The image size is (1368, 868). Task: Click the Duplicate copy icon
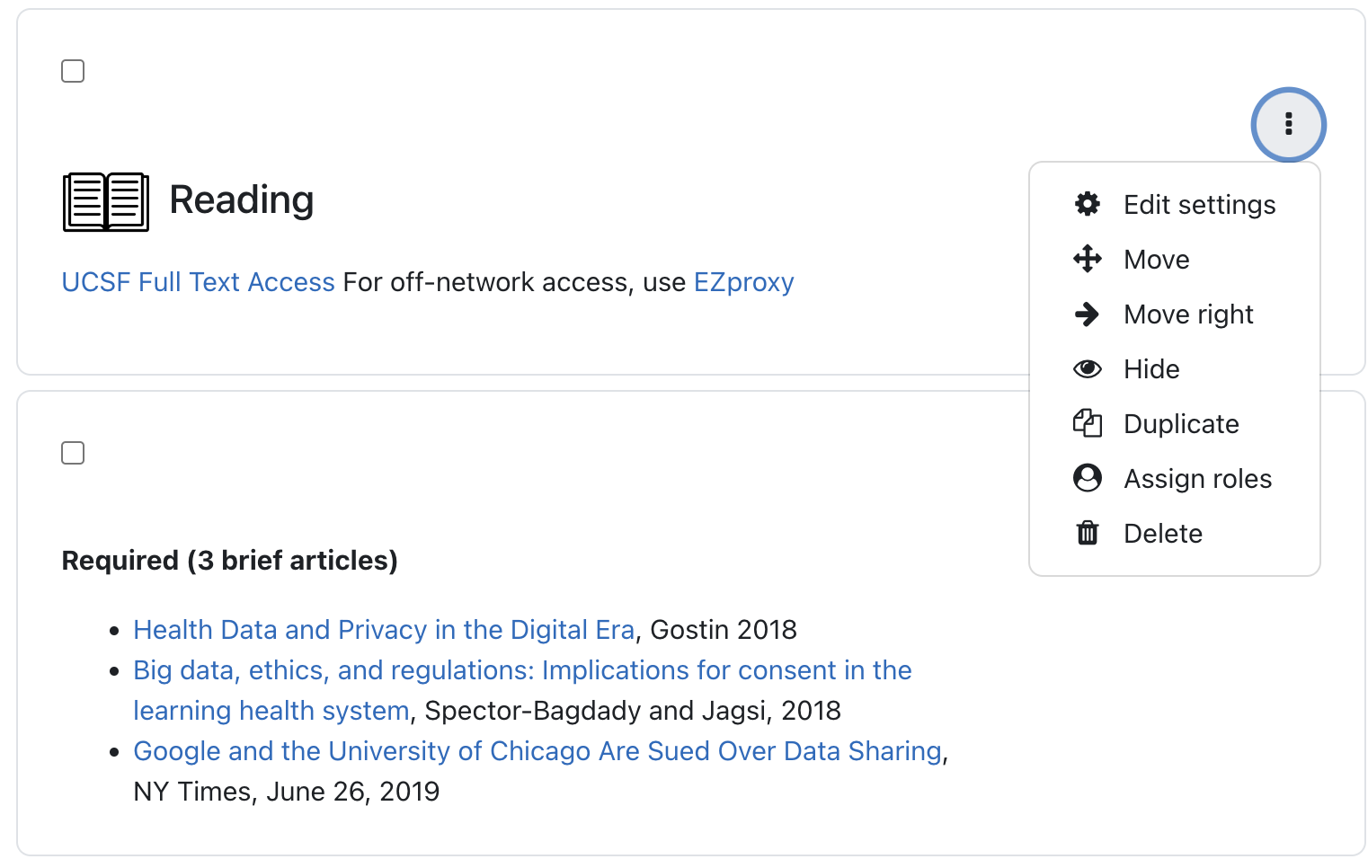coord(1088,423)
